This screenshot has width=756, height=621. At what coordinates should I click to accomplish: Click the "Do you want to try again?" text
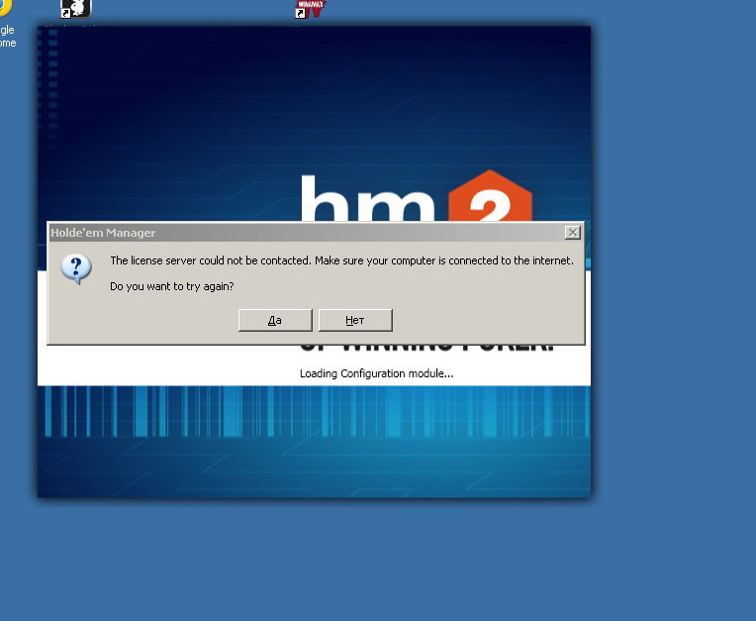[171, 286]
